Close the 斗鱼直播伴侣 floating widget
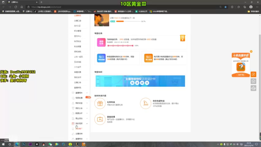261x147 pixels. [x=251, y=52]
